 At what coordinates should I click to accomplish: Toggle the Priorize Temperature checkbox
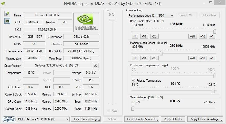tap(133, 81)
